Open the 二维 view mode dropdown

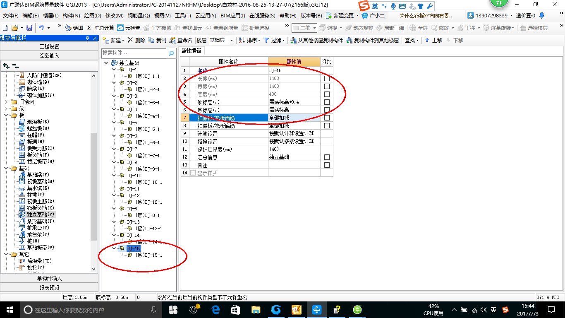304,28
